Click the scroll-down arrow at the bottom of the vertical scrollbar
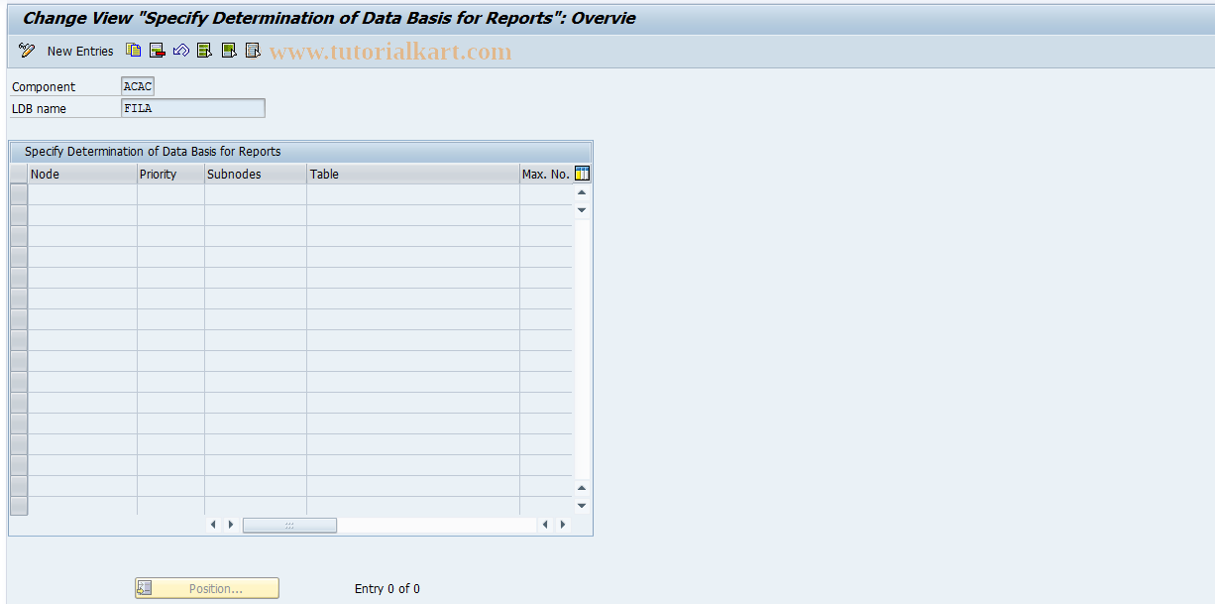The height and width of the screenshot is (604, 1215). [582, 506]
